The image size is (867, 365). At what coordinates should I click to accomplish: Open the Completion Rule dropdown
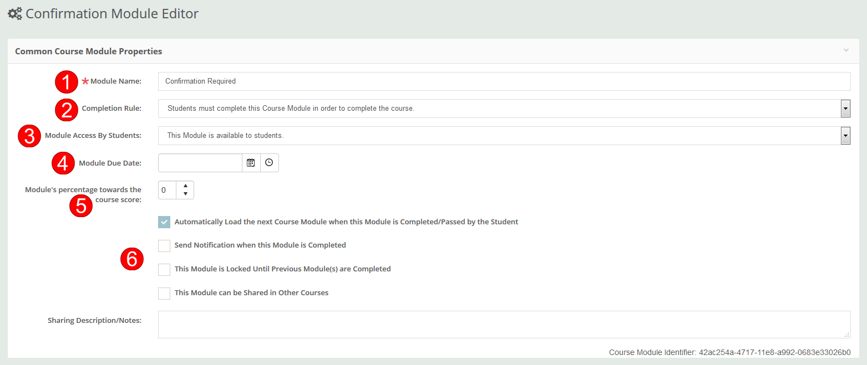pyautogui.click(x=845, y=108)
